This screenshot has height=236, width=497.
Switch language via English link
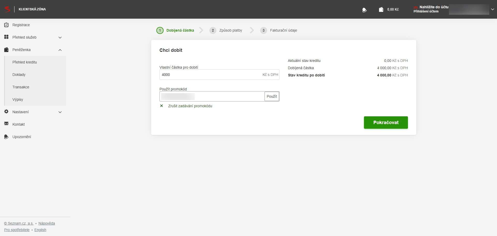pos(40,230)
